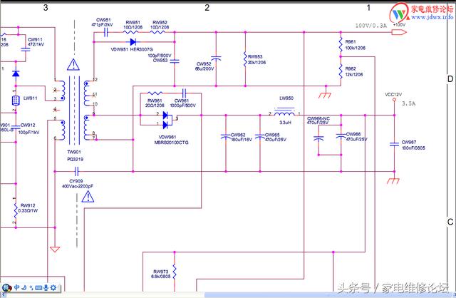Click the +100V output port symbol
This screenshot has width=456, height=298.
coord(399,32)
